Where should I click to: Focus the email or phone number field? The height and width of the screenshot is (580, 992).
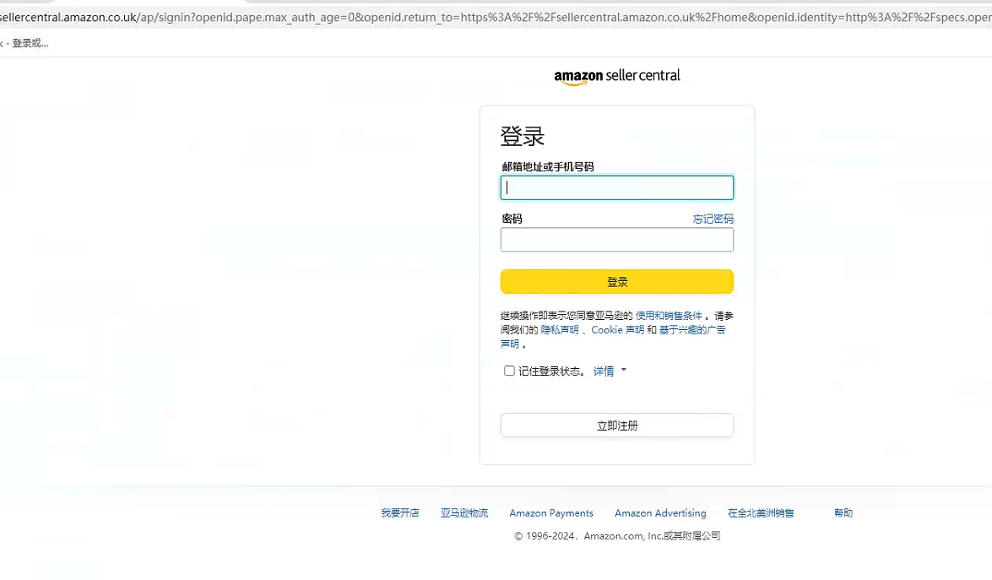point(617,188)
